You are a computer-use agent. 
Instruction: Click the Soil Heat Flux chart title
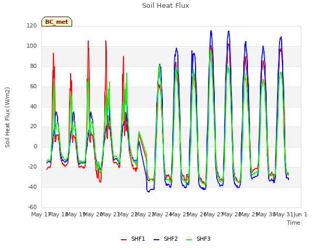pos(165,6)
